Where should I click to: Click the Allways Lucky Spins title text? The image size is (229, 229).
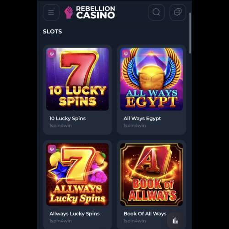point(75,214)
